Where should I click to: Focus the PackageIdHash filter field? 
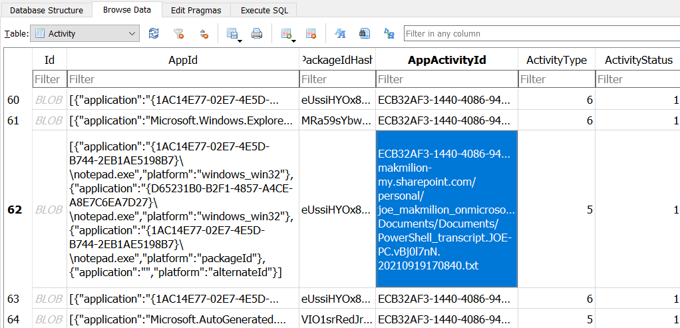[337, 79]
